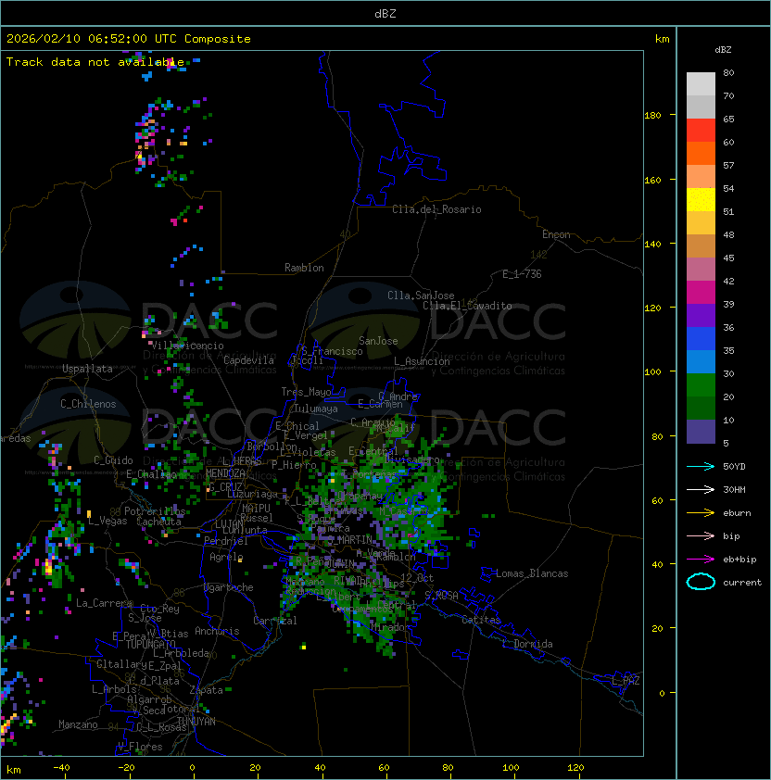Image resolution: width=771 pixels, height=780 pixels.
Task: Click the Anchoris map label
Action: click(217, 631)
